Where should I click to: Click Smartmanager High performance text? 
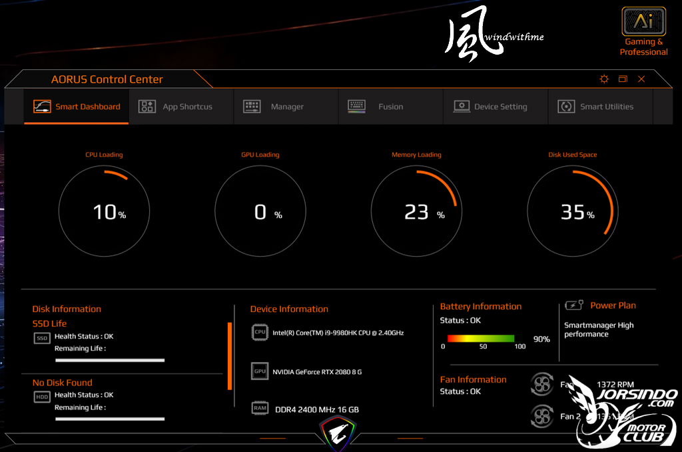[599, 329]
